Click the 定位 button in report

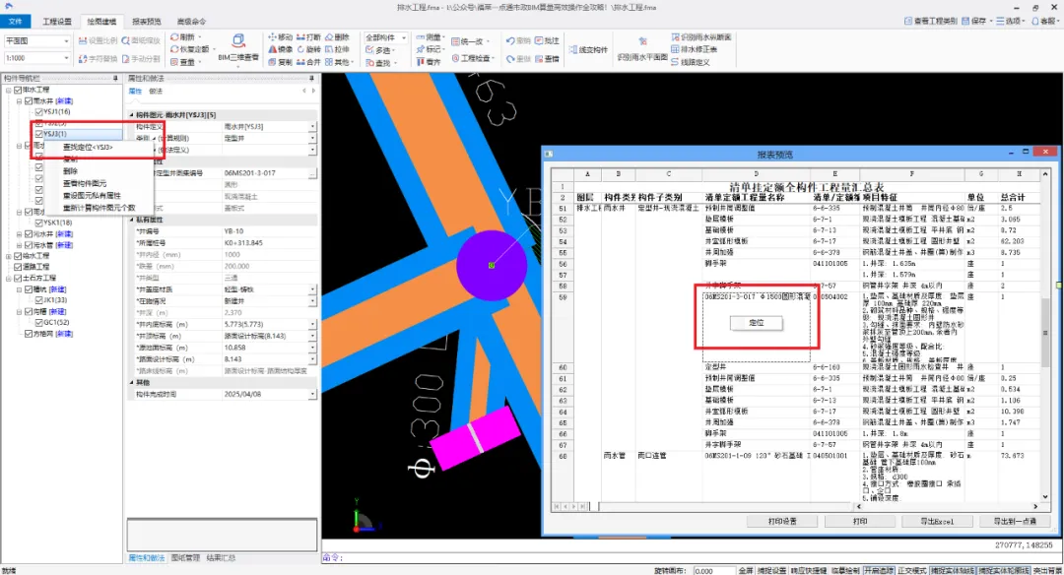757,323
